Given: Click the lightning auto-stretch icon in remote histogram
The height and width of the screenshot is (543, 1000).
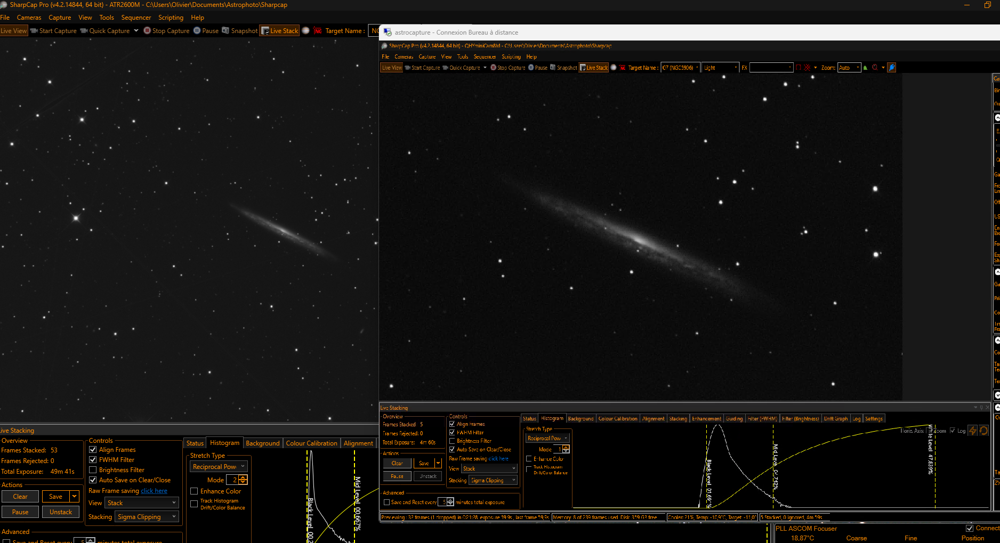Looking at the screenshot, I should (x=973, y=431).
